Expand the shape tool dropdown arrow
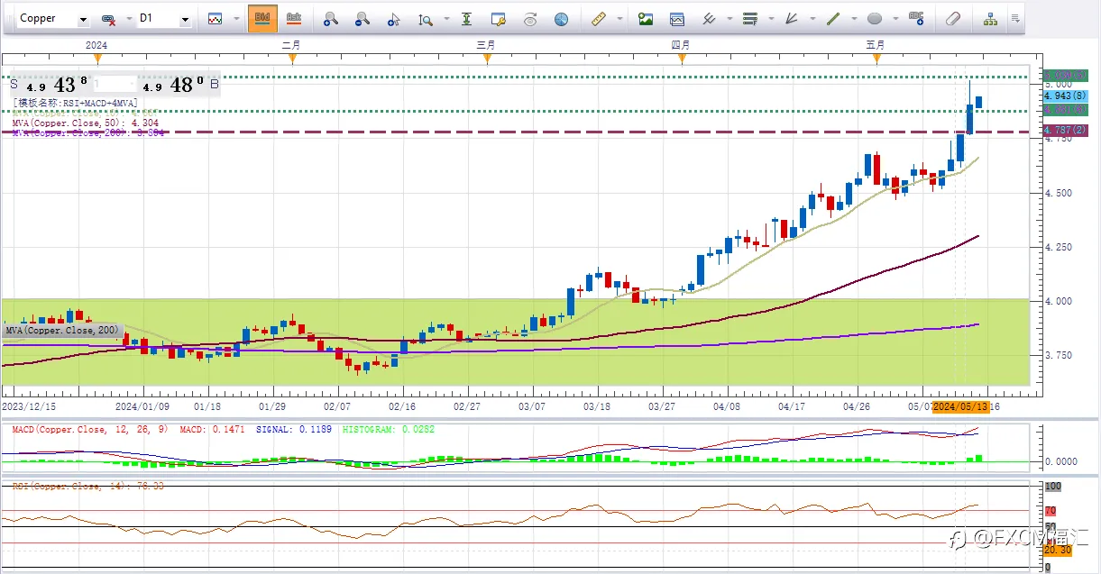1101x574 pixels. [895, 19]
